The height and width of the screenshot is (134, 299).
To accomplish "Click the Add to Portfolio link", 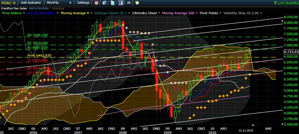I will point(39,8).
